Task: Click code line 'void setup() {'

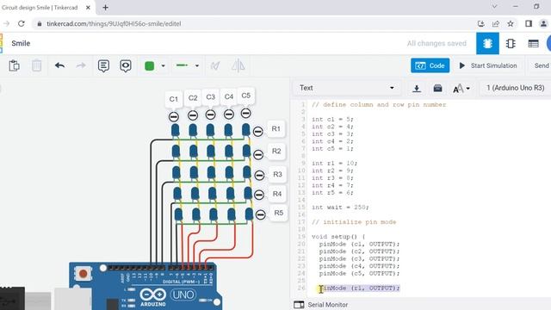Action: 338,237
